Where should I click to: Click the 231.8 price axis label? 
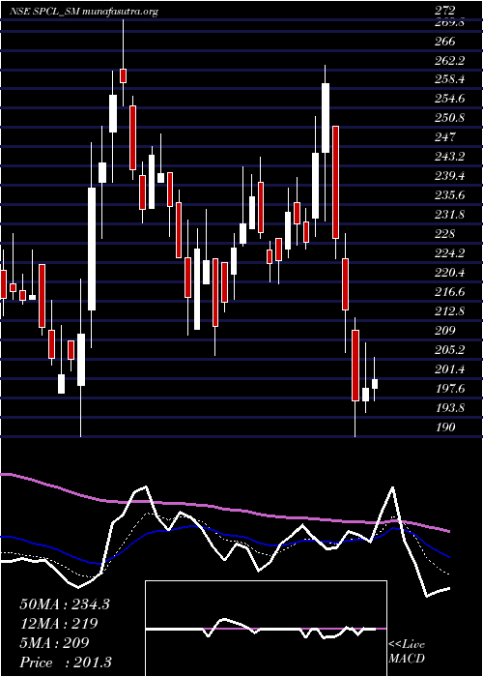[x=450, y=215]
